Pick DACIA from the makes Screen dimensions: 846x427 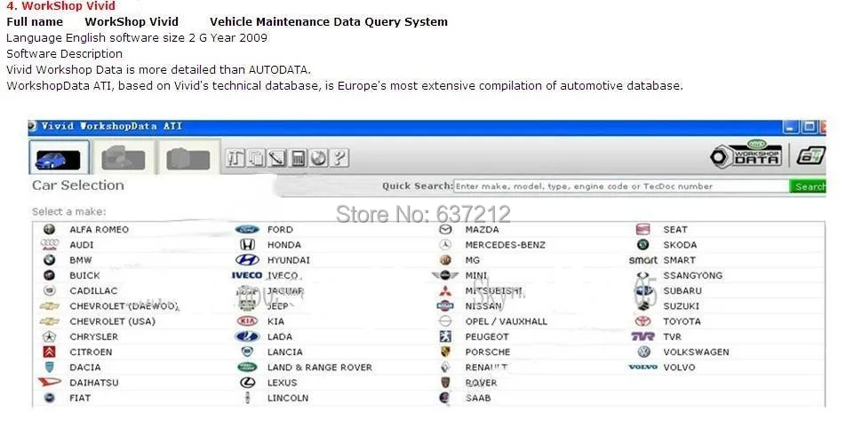85,368
